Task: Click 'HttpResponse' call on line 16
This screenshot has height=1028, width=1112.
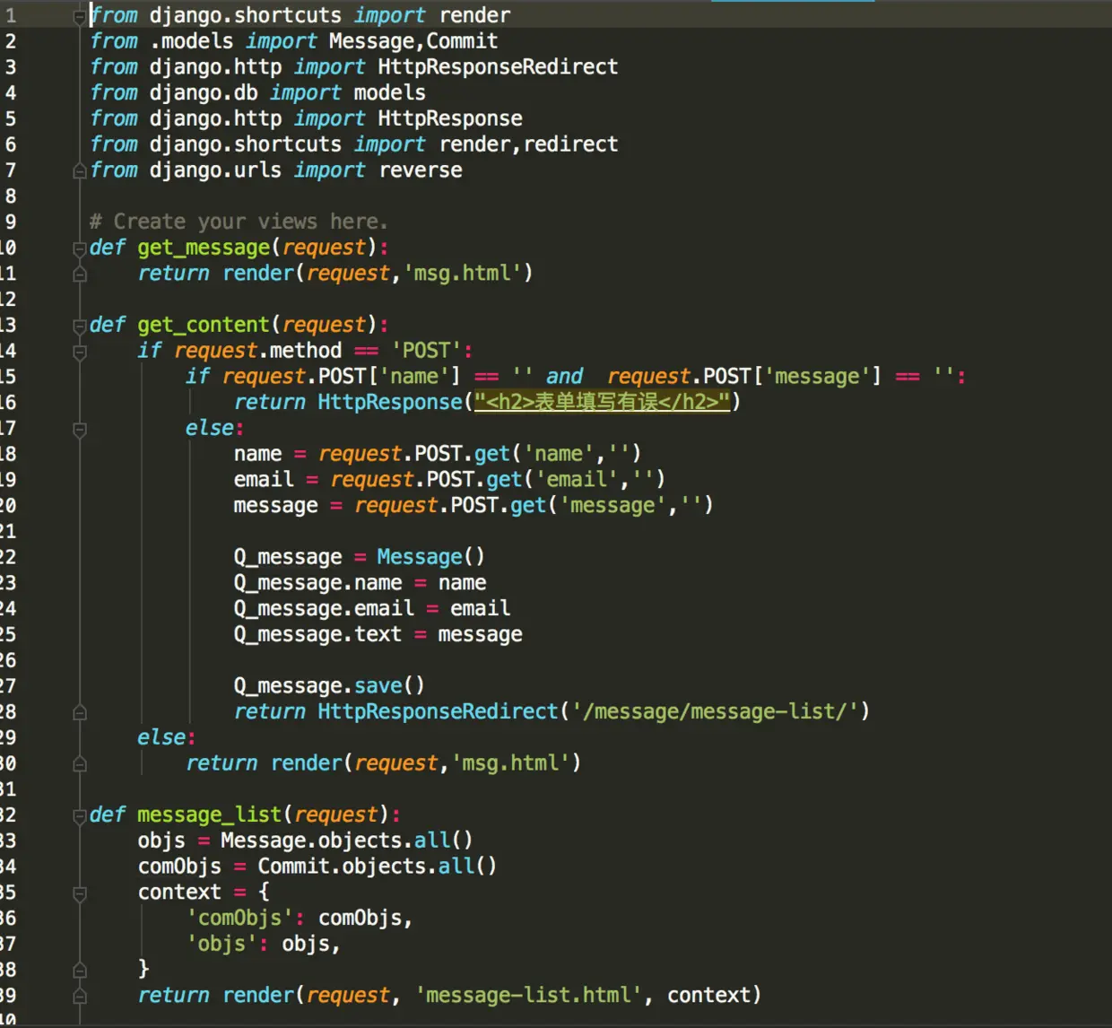Action: (x=390, y=402)
